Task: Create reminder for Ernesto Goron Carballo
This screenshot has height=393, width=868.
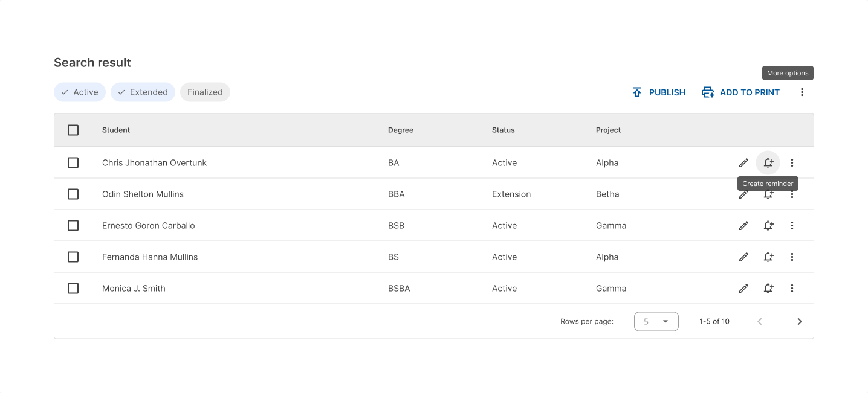Action: (768, 225)
